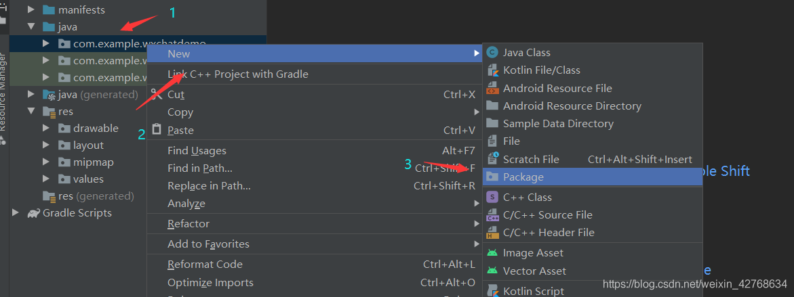This screenshot has height=297, width=794.
Task: Collapse the java folder tree node
Action: pos(31,28)
